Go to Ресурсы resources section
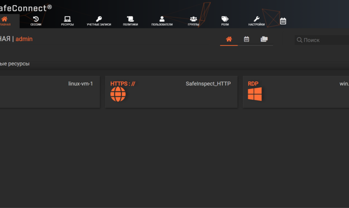Screen dimensions: 349x208 (x=67, y=21)
